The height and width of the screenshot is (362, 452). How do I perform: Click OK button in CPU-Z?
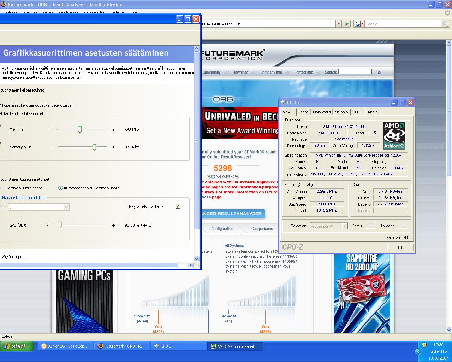pyautogui.click(x=400, y=247)
